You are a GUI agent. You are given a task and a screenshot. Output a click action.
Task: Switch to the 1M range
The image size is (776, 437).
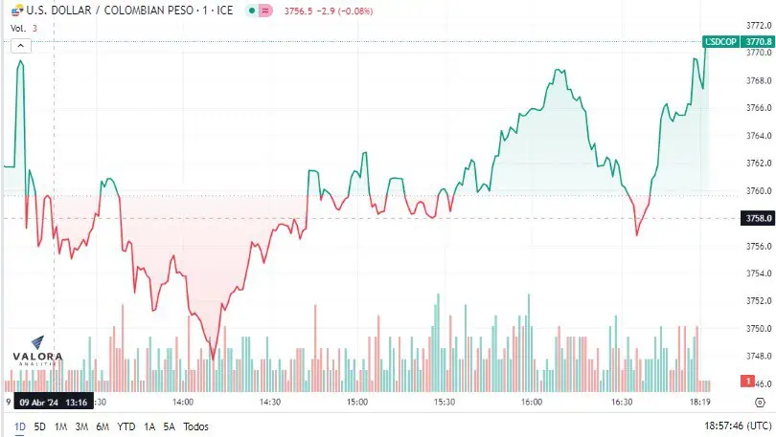tap(61, 426)
